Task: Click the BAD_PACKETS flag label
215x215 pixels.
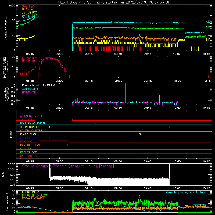Action: 29,156
